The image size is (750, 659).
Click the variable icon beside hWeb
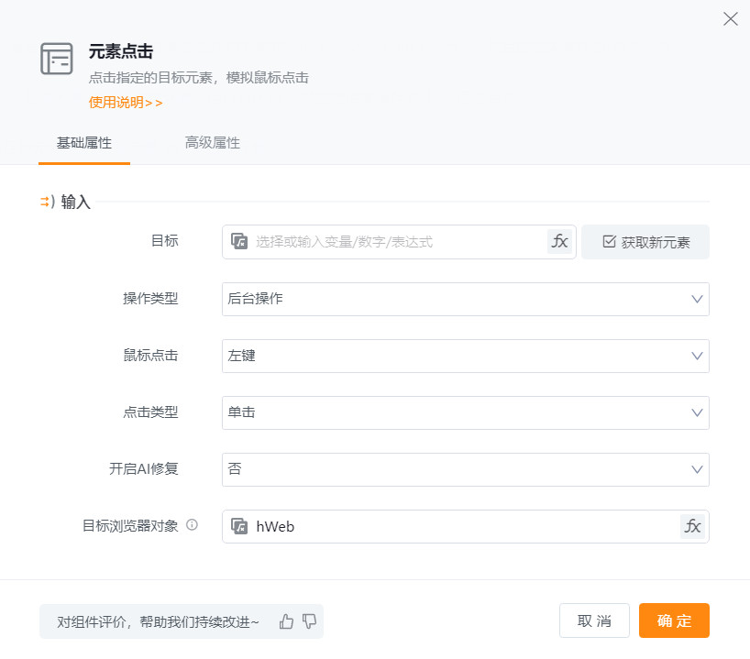[239, 526]
